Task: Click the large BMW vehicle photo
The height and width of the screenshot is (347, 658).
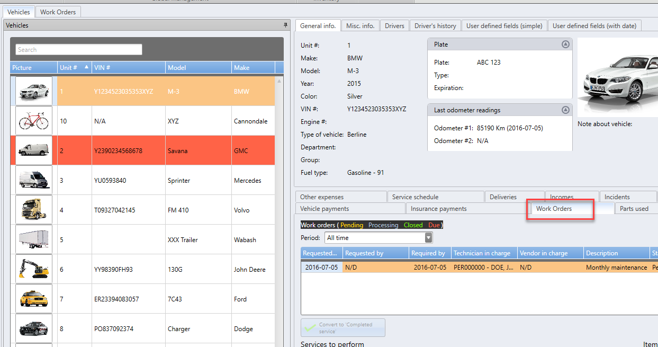Action: [x=618, y=77]
